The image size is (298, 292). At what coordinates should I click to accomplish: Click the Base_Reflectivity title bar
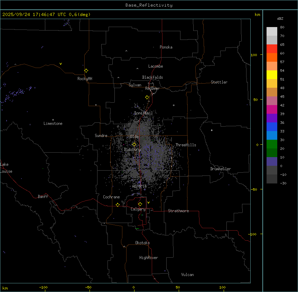[149, 5]
